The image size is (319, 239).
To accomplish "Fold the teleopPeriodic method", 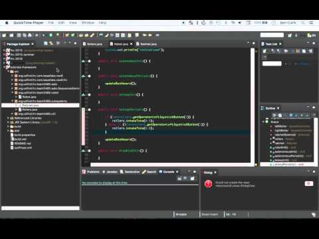I will (x=89, y=110).
